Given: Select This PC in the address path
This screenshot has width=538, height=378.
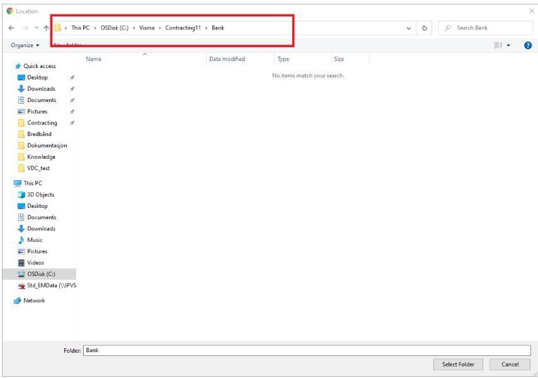Looking at the screenshot, I should 80,28.
